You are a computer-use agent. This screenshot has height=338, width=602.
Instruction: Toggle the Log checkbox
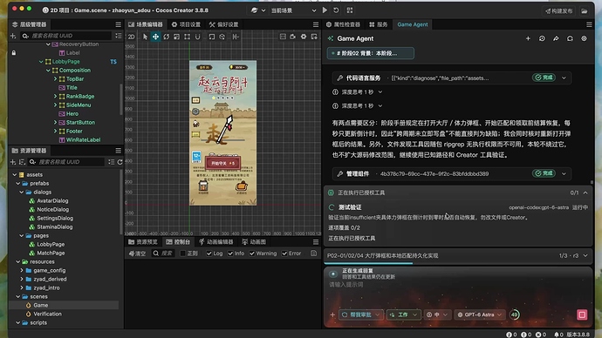coord(209,253)
